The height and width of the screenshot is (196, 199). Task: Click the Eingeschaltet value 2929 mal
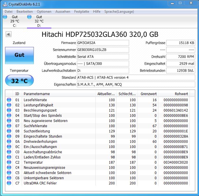click(x=181, y=64)
